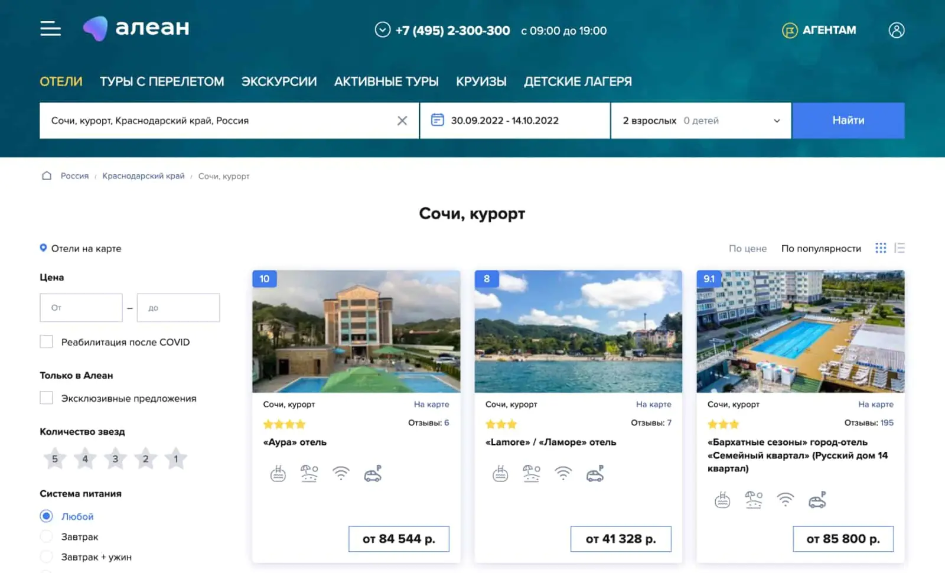Click На карте for Аура hotel
Viewport: 945px width, 573px height.
tap(431, 404)
